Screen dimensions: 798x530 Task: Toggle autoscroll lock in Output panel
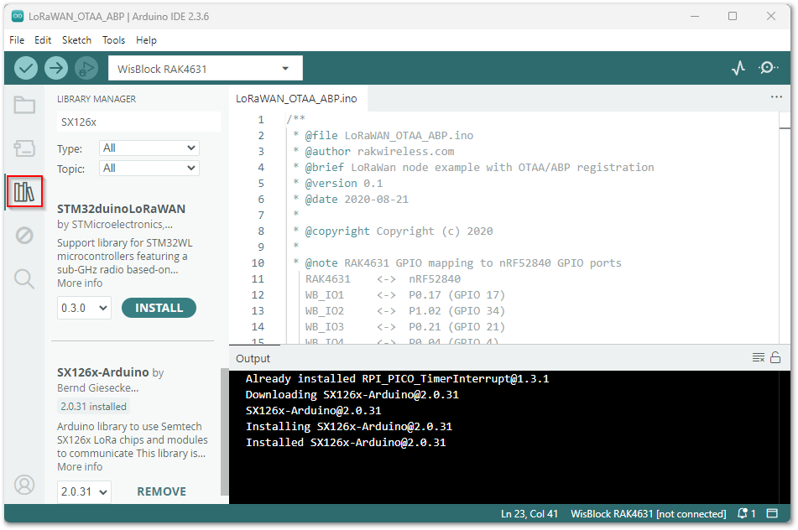pyautogui.click(x=773, y=357)
